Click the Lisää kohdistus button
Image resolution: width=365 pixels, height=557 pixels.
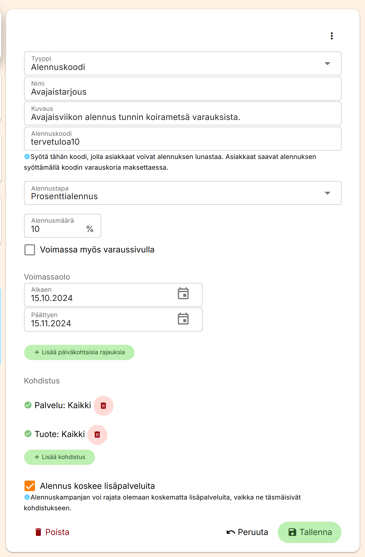tap(59, 457)
